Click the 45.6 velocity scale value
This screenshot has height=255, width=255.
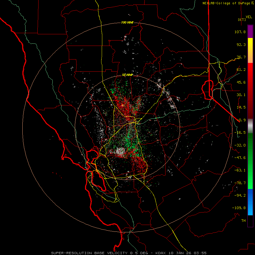241,82
